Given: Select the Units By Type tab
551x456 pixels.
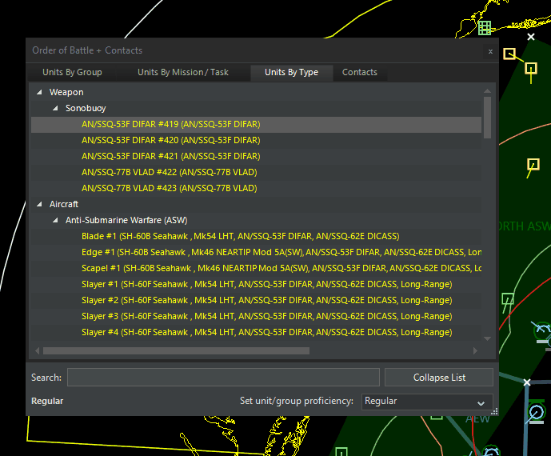Looking at the screenshot, I should (291, 73).
